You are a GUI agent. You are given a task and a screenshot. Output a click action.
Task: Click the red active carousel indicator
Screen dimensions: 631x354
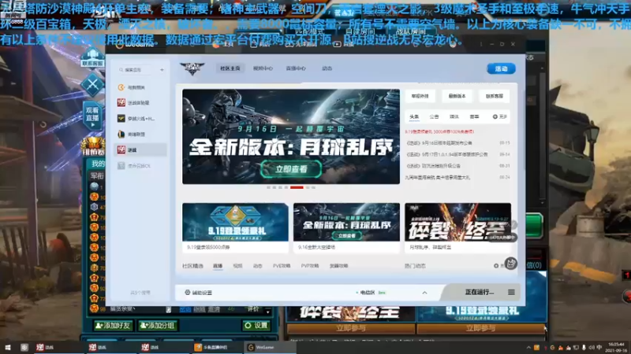pyautogui.click(x=297, y=187)
